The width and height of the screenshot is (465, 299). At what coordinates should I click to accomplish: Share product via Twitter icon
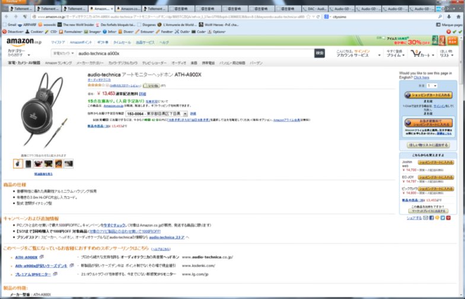(x=442, y=218)
